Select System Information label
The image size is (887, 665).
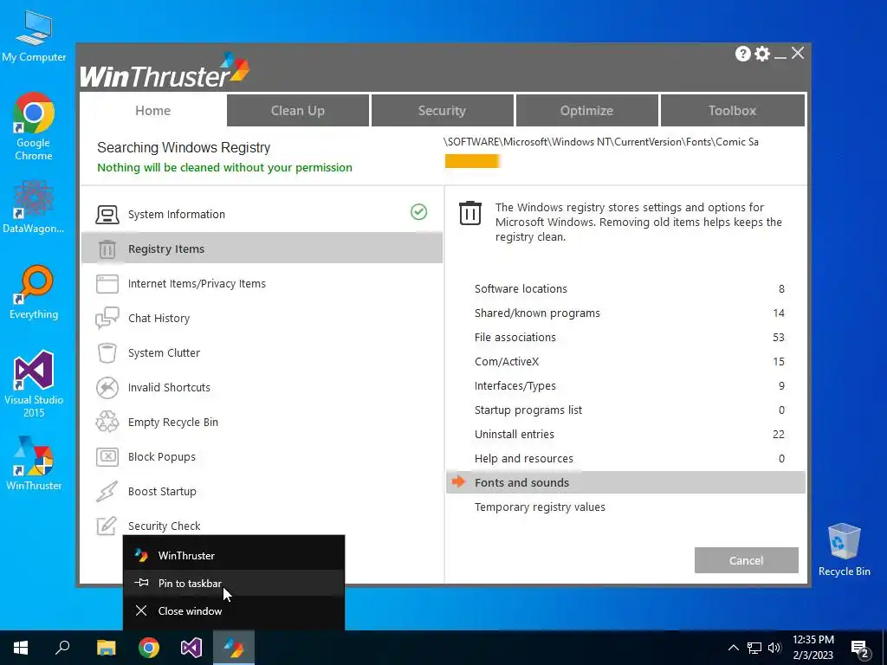(177, 215)
